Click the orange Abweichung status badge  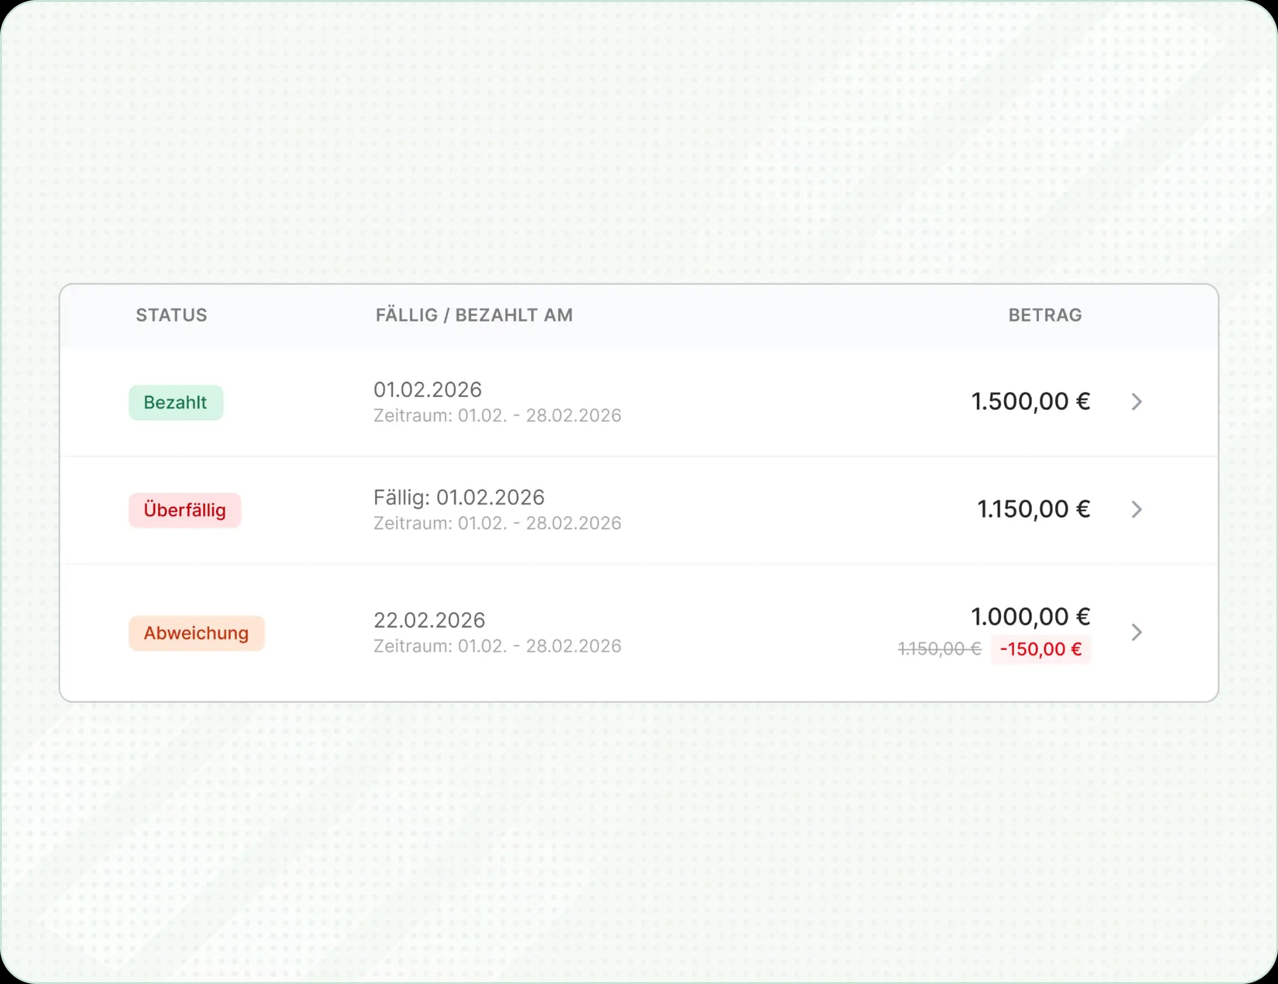tap(197, 633)
